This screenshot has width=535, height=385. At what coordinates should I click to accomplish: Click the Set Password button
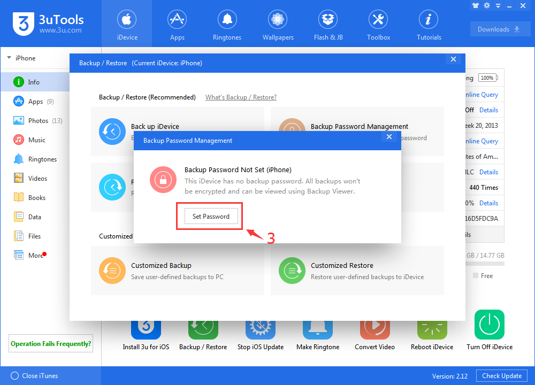point(211,216)
